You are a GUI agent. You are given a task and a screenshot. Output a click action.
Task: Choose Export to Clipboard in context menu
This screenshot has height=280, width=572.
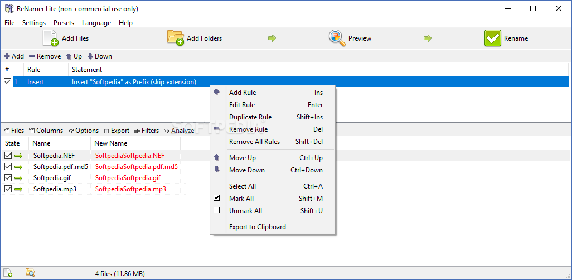coord(273,226)
